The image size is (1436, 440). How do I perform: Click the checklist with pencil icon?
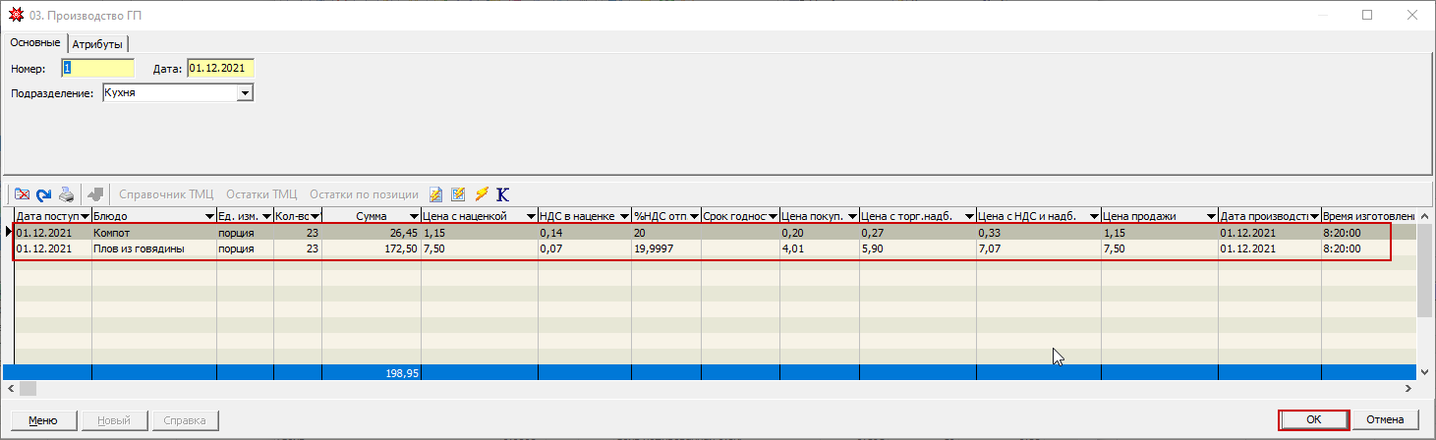(458, 194)
